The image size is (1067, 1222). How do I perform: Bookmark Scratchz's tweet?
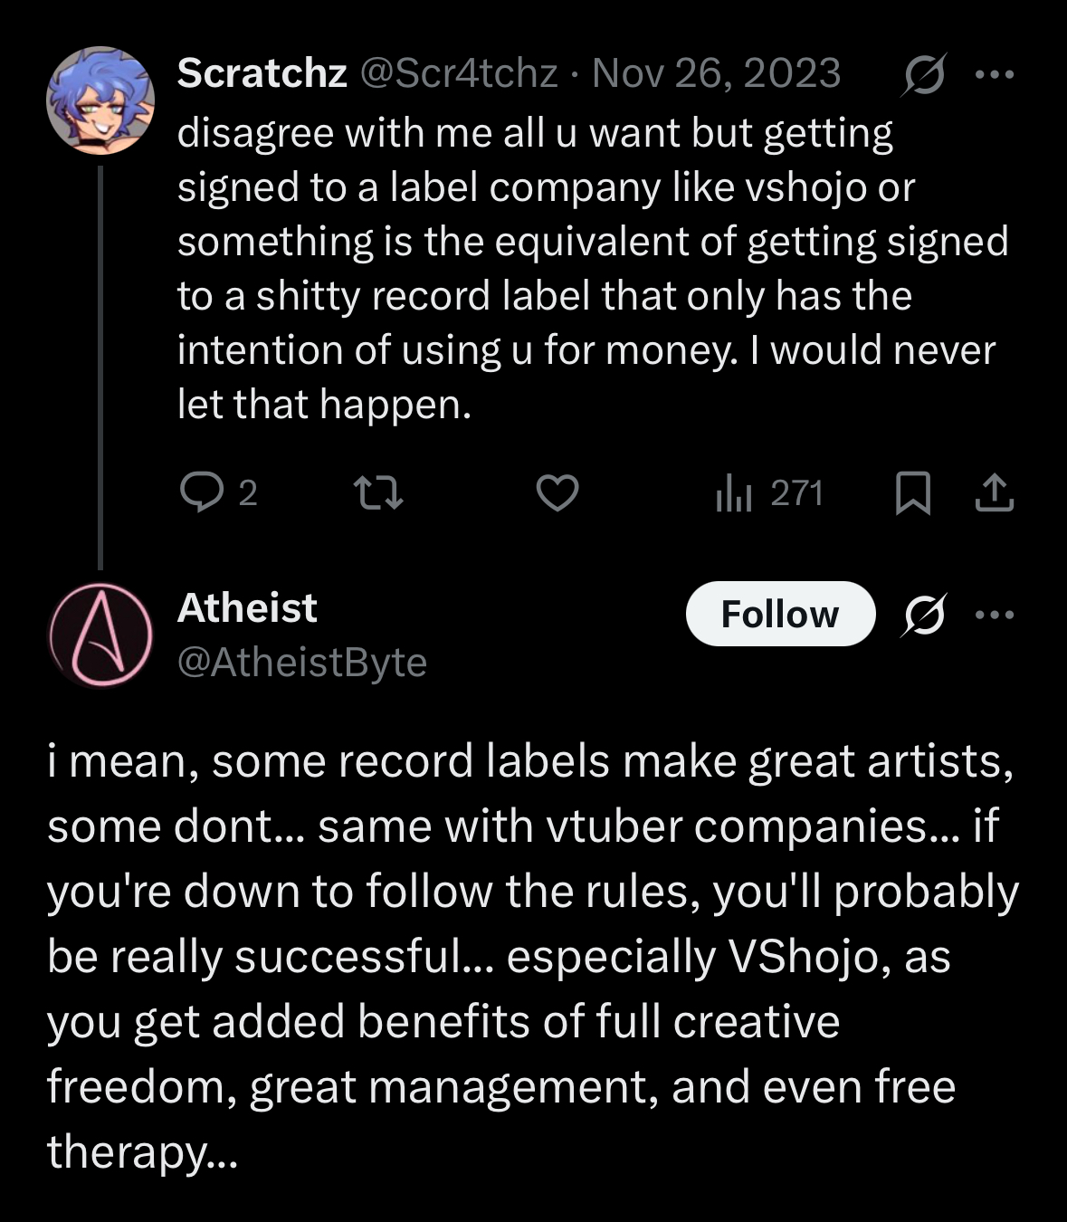coord(912,493)
